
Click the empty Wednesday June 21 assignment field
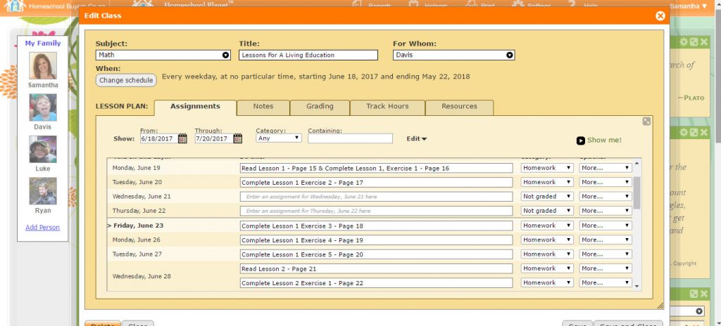pos(376,197)
